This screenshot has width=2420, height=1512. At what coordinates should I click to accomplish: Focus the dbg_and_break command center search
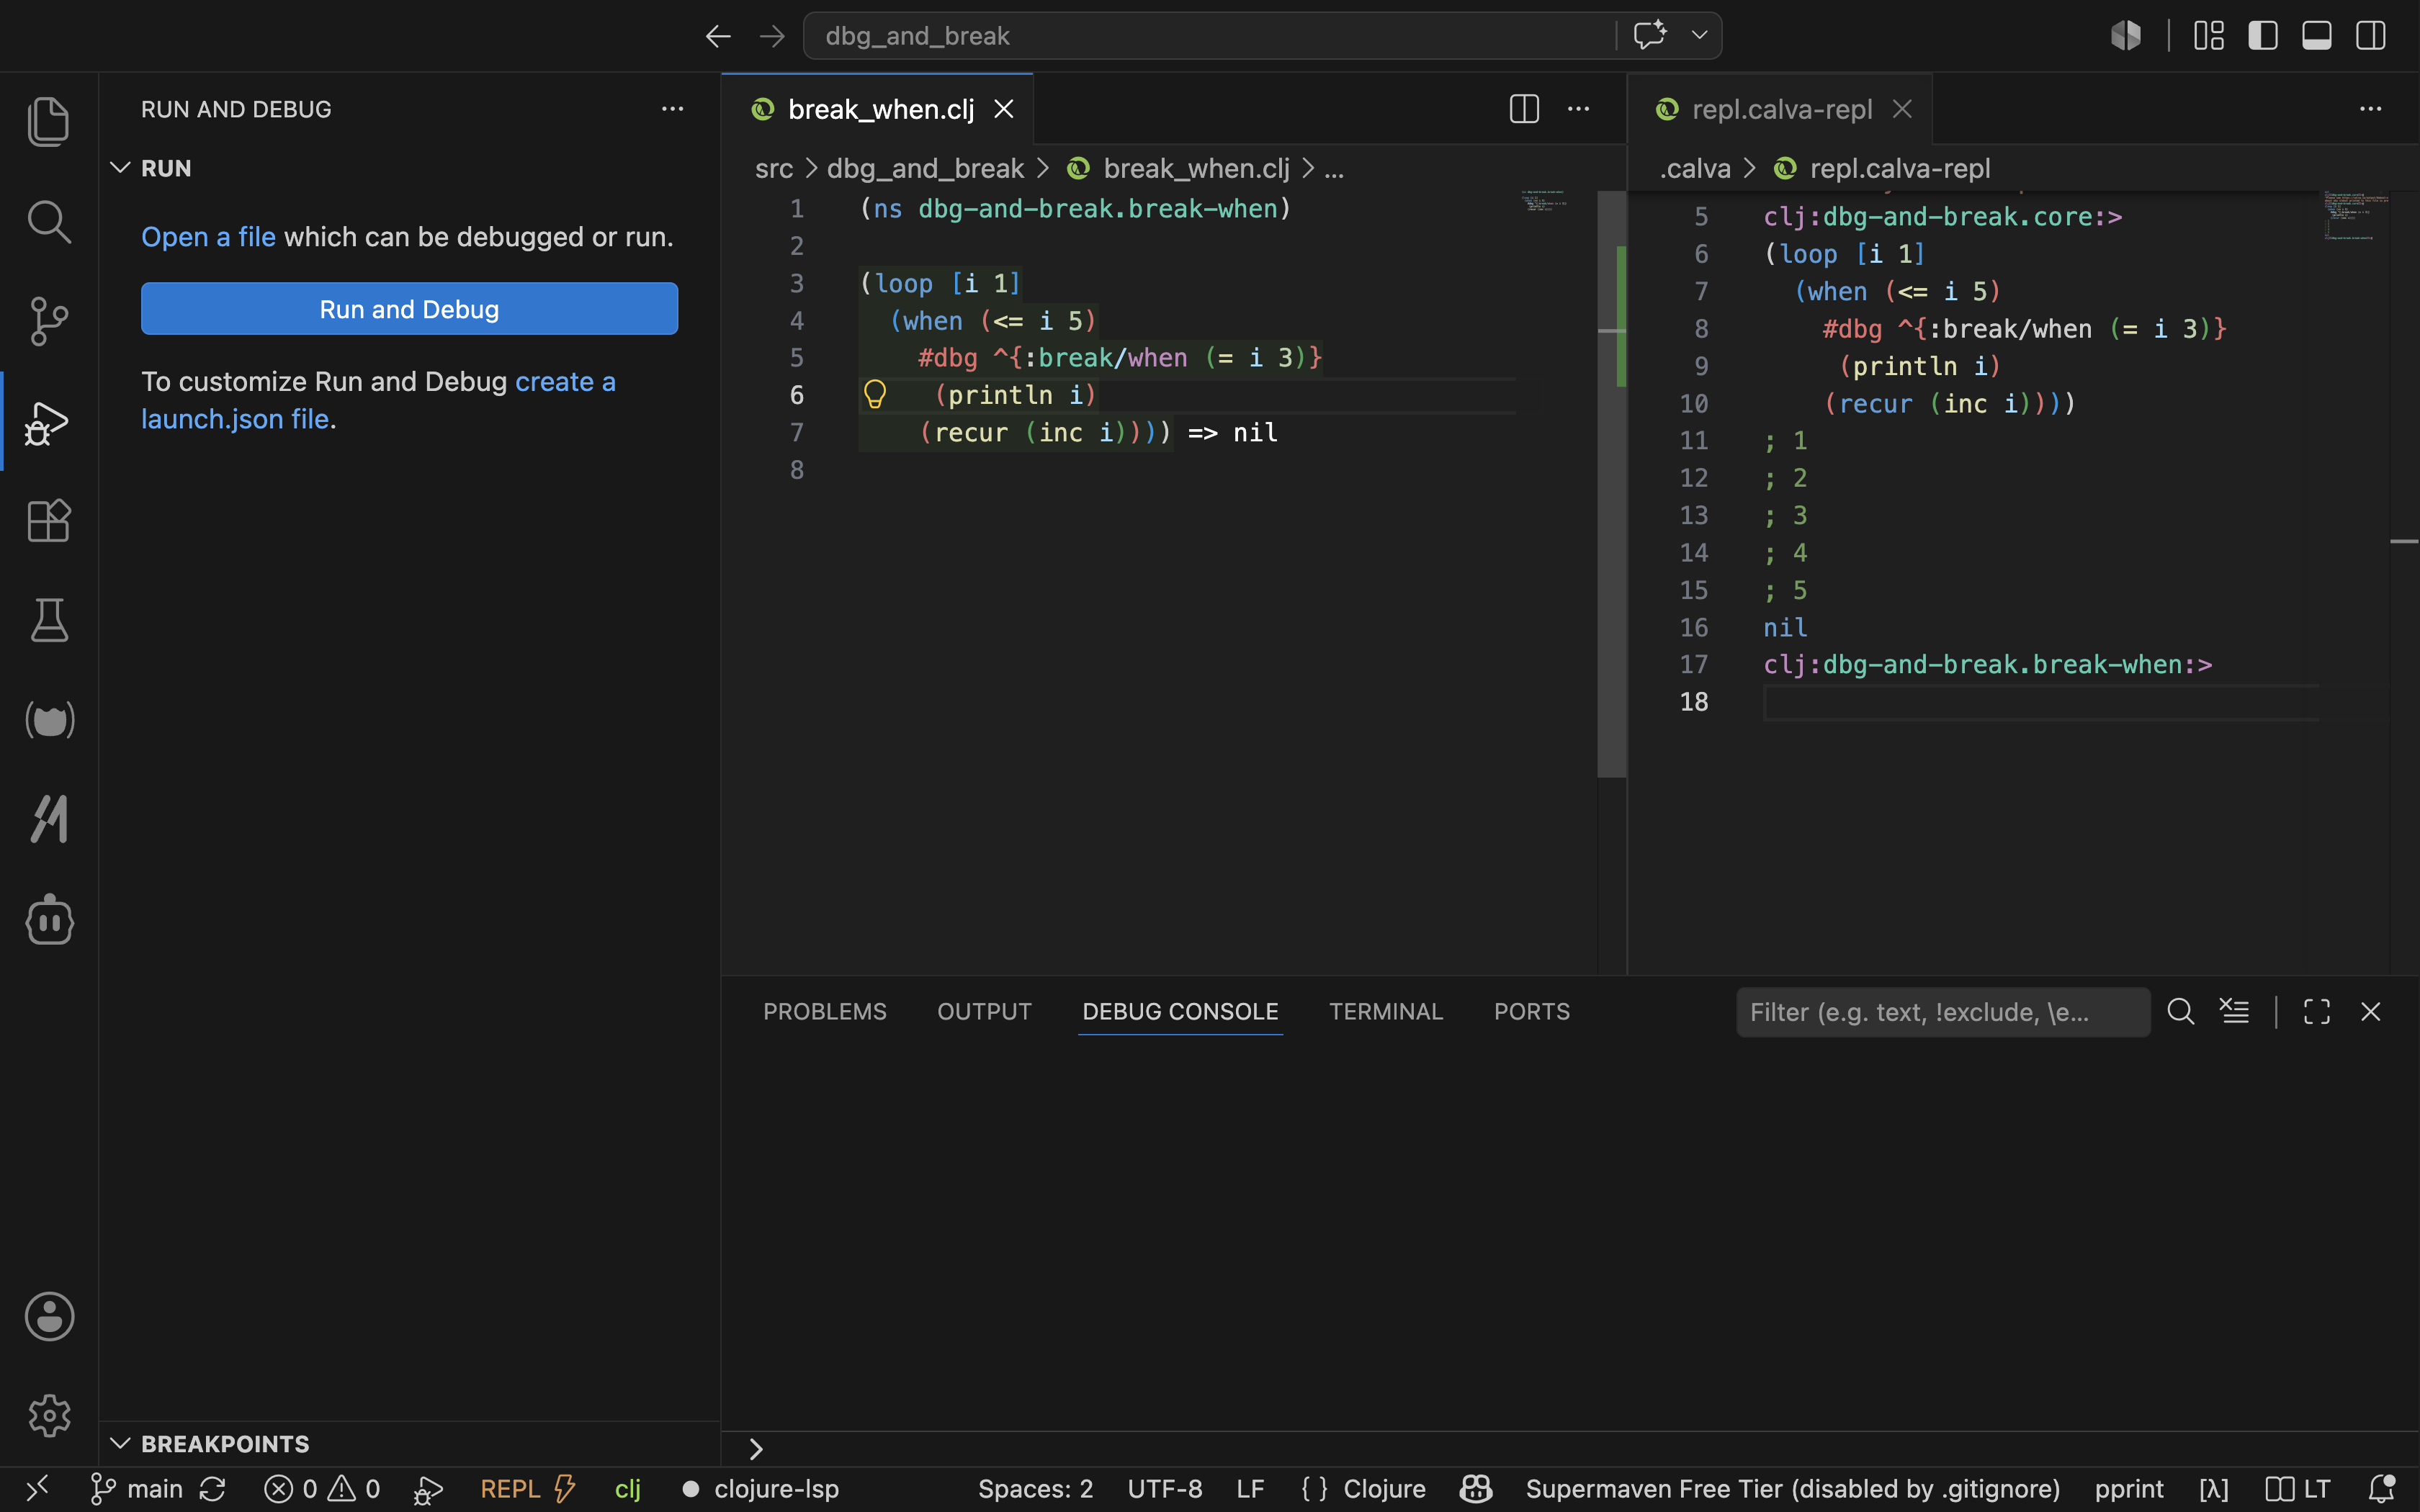pyautogui.click(x=1209, y=36)
